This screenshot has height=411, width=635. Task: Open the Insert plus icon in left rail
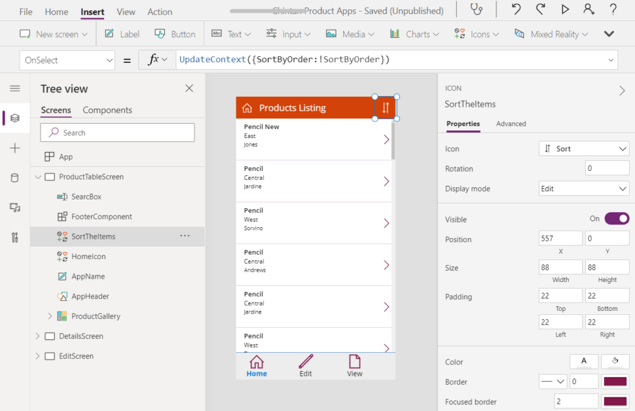pos(15,148)
